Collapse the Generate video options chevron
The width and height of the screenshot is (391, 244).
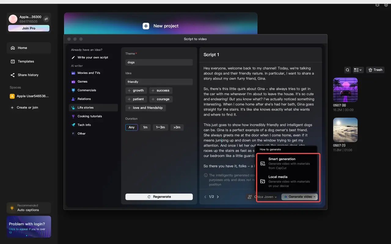pos(315,197)
